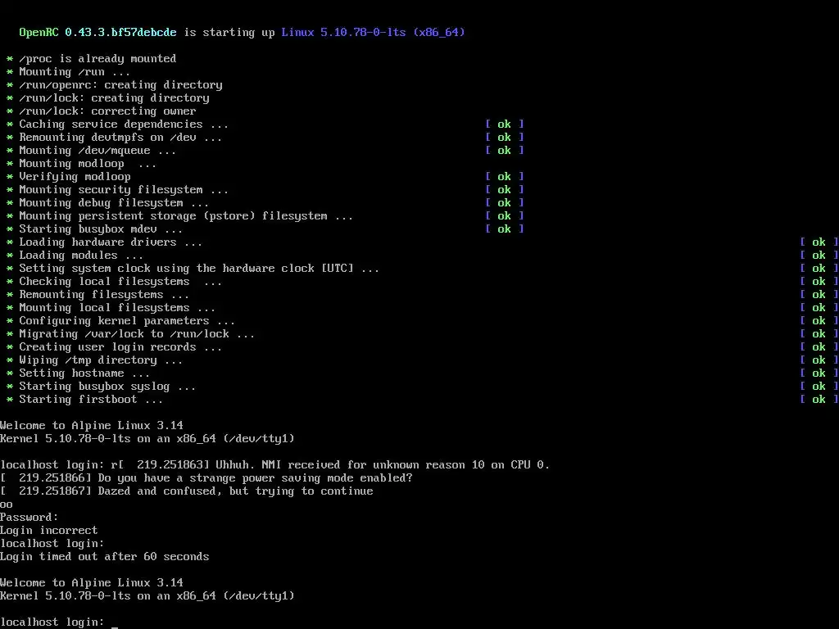The image size is (839, 629).
Task: Click 'Starting busybox syslog' line
Action: [x=107, y=387]
